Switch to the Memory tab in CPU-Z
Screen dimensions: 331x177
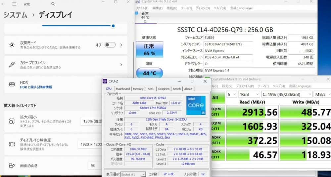point(138,89)
